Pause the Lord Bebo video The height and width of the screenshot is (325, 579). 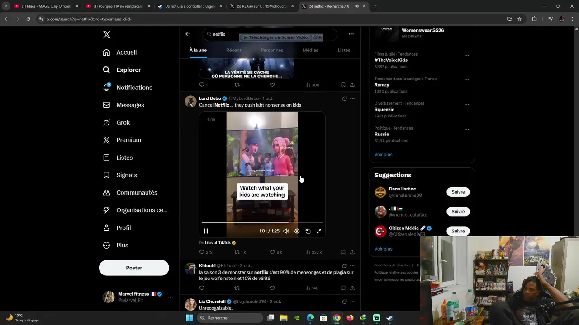pos(206,231)
